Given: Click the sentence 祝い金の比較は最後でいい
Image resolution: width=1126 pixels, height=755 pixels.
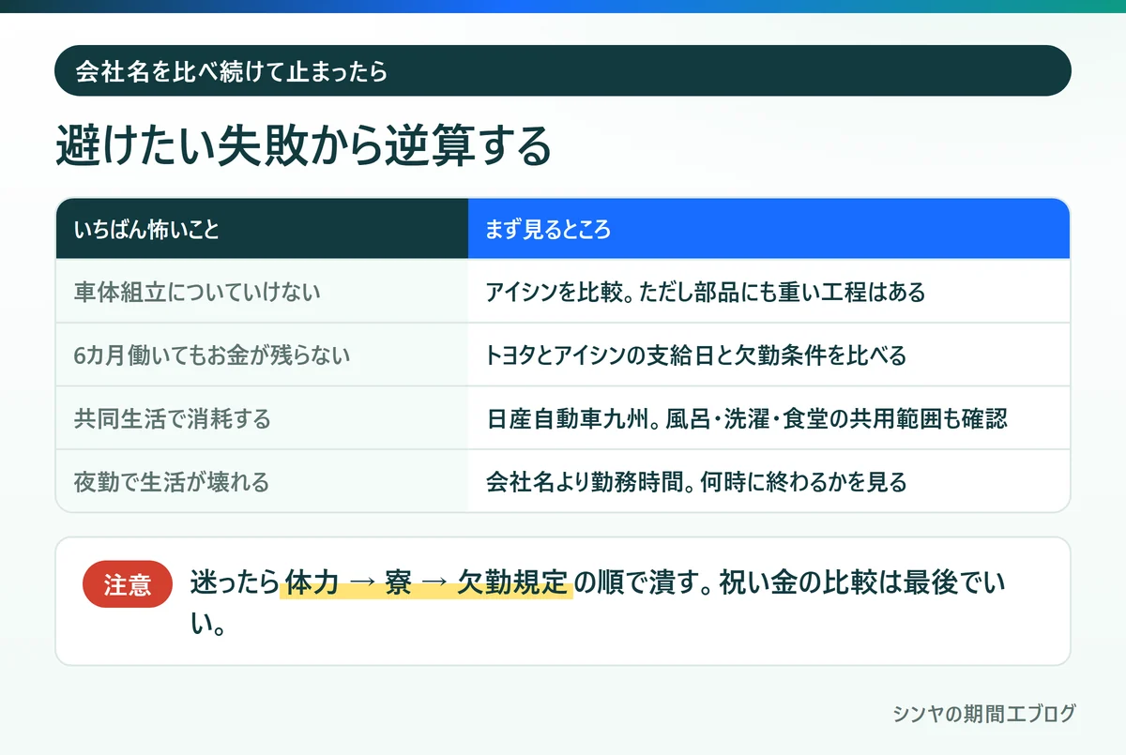Looking at the screenshot, I should tap(597, 602).
